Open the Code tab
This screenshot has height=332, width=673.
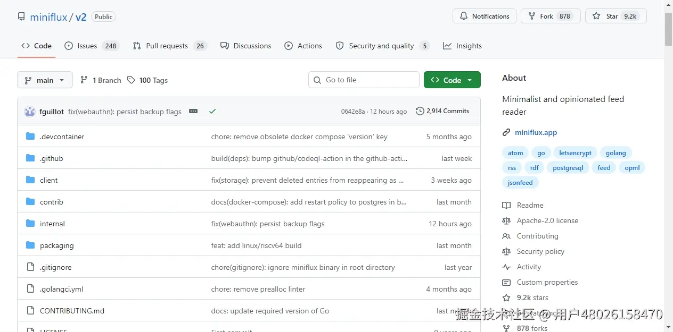(x=37, y=46)
